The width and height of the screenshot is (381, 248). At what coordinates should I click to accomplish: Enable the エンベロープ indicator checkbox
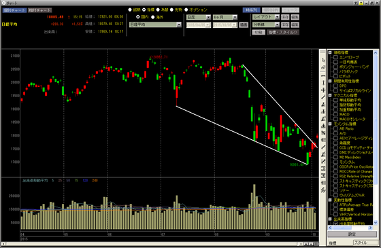pos(335,57)
